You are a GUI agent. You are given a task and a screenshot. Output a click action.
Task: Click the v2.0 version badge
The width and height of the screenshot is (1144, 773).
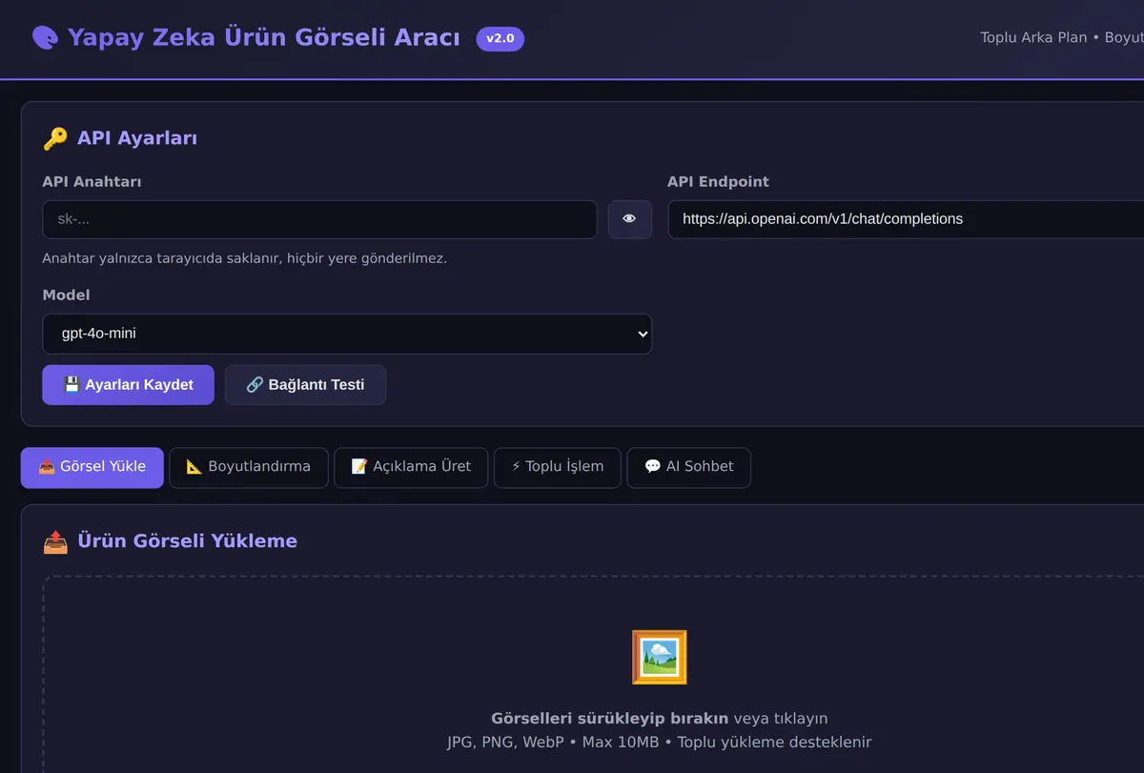[x=500, y=39]
